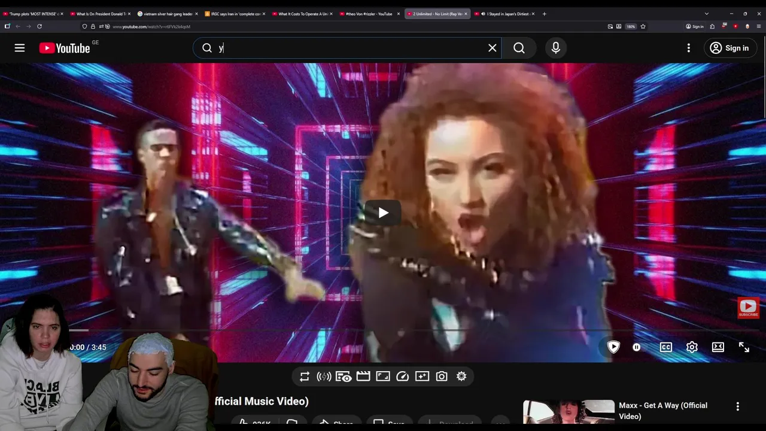Toggle autoplay switch in player controls
The width and height of the screenshot is (766, 431).
point(637,347)
